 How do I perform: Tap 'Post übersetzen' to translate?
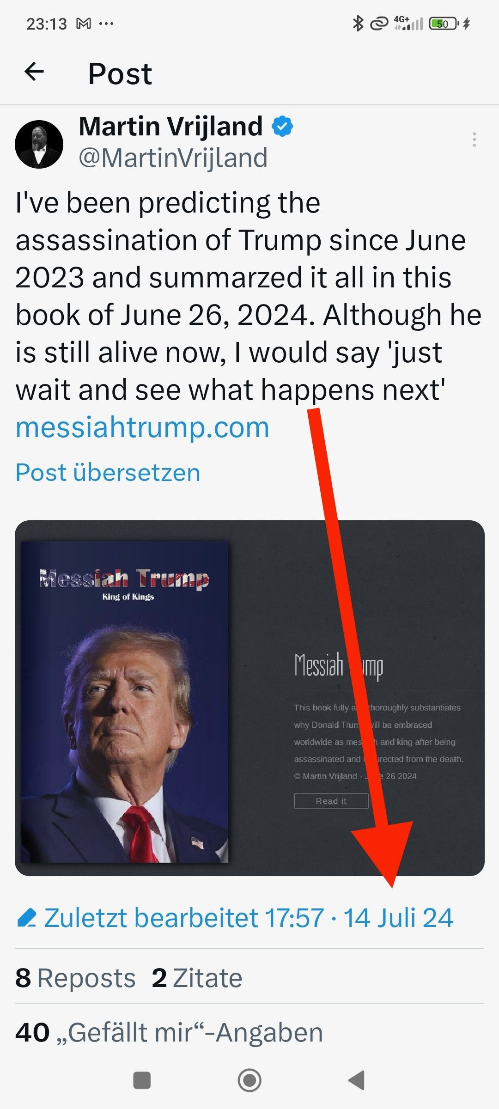point(108,472)
